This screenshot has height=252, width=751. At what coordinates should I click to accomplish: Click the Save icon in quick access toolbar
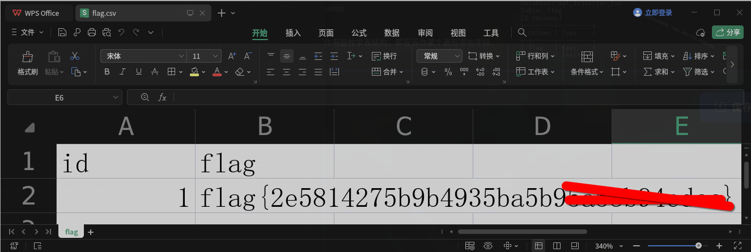coord(62,33)
